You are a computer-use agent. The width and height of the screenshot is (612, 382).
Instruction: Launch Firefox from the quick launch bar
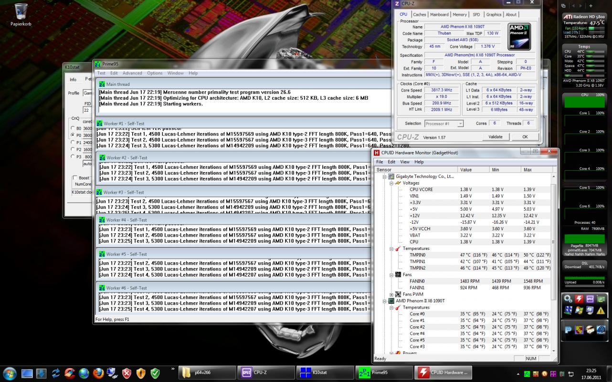click(98, 373)
